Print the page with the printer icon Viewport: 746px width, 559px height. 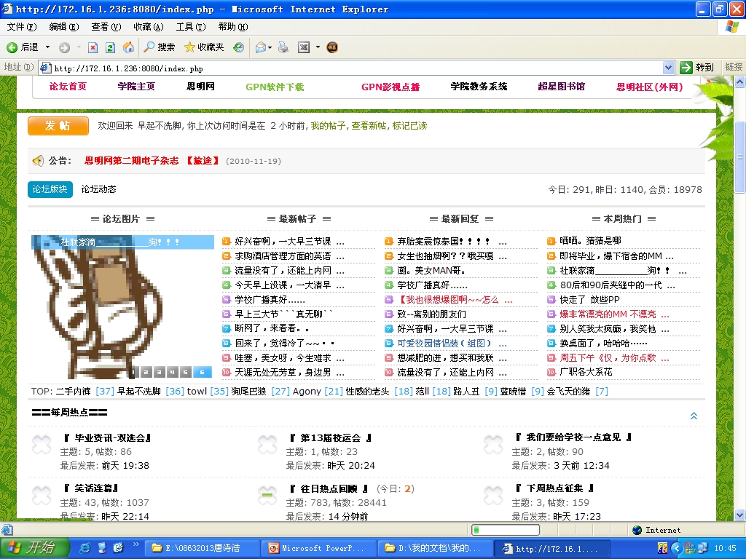(283, 47)
